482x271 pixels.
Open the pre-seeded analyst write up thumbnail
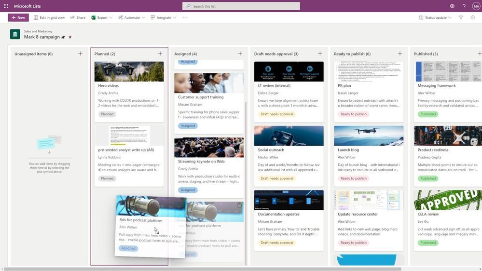(129, 136)
